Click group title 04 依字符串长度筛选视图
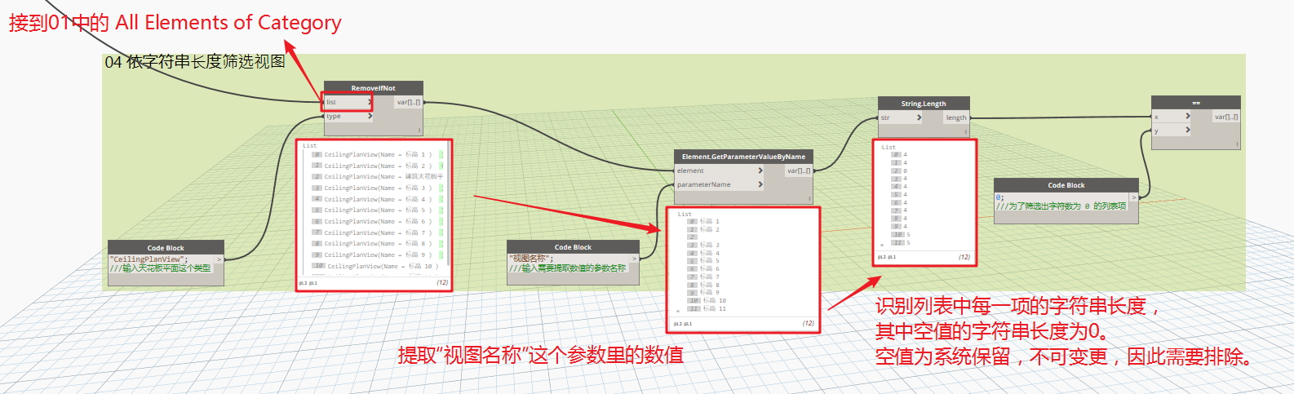Viewport: 1294px width, 394px height. click(195, 62)
